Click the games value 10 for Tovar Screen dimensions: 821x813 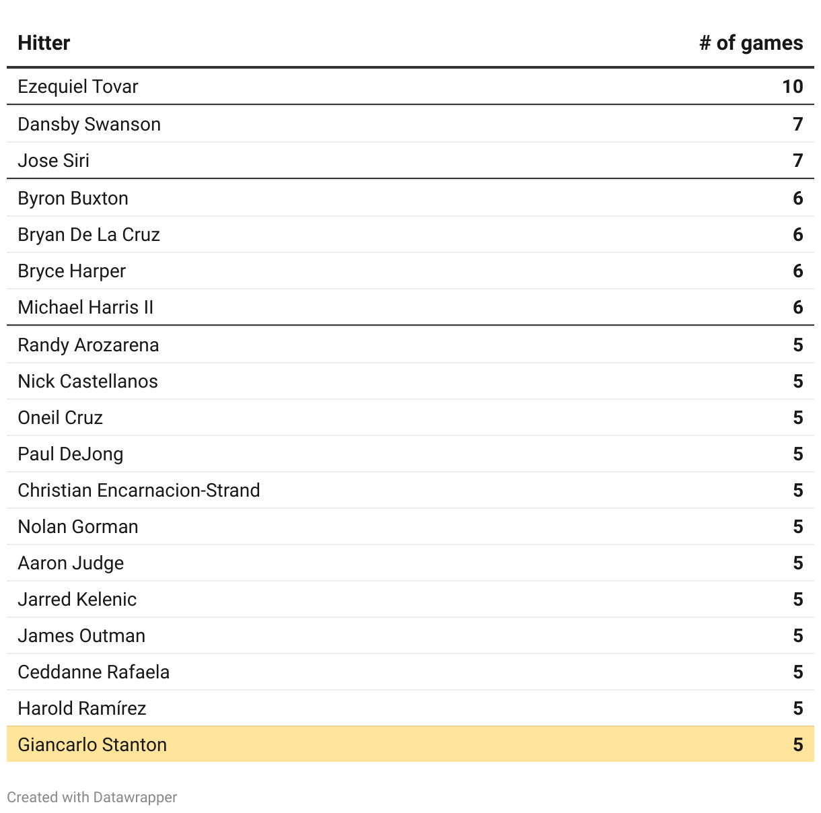point(793,87)
